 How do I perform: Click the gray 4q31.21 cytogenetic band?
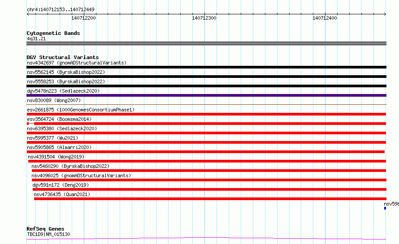[206, 43]
